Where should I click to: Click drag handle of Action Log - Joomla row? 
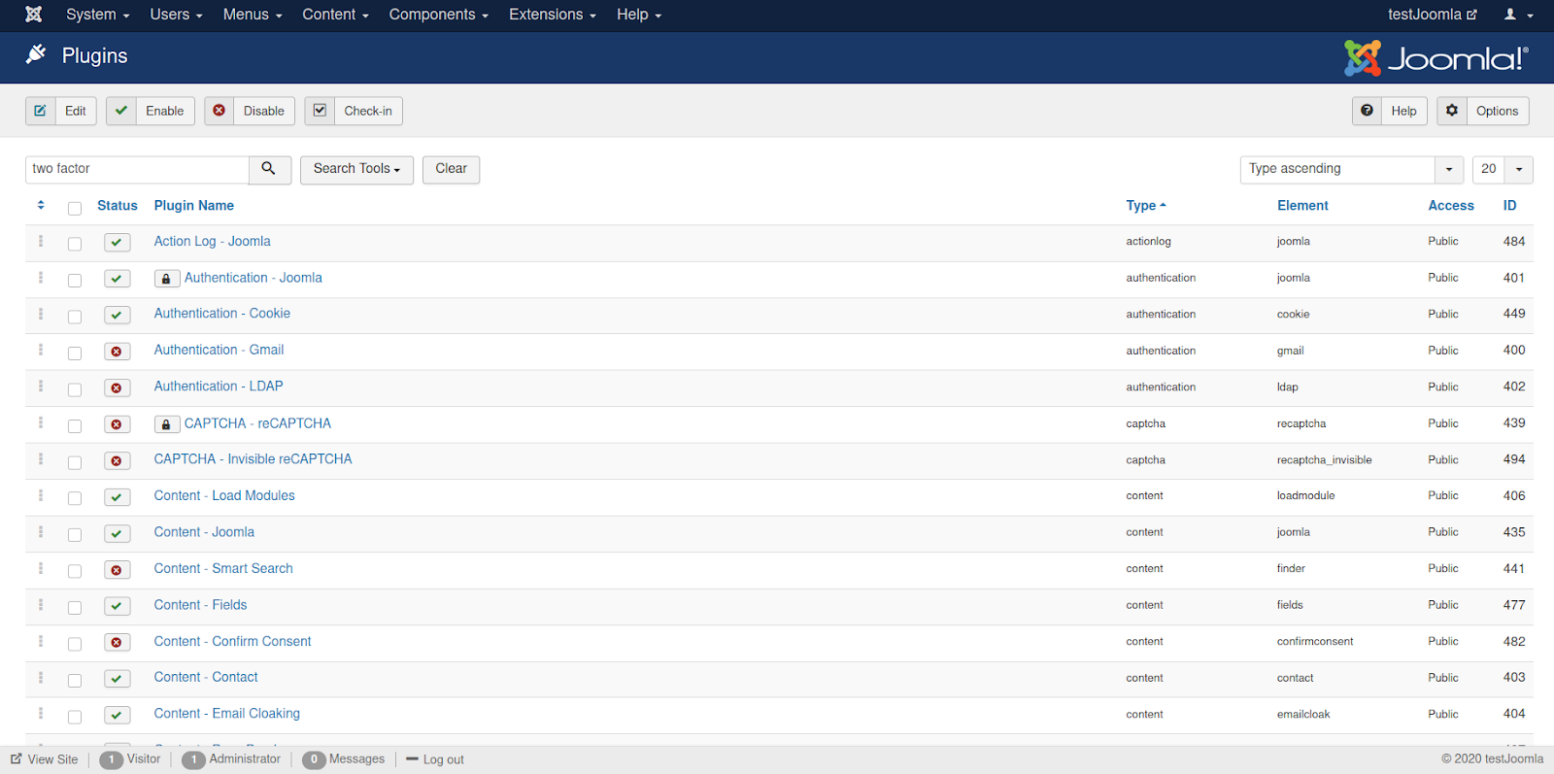(41, 241)
